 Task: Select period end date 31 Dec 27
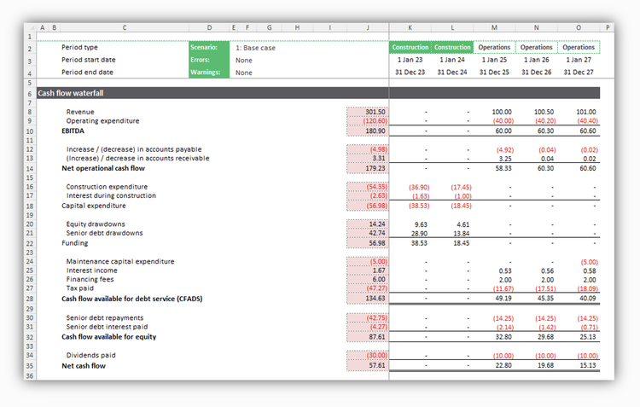tap(579, 73)
